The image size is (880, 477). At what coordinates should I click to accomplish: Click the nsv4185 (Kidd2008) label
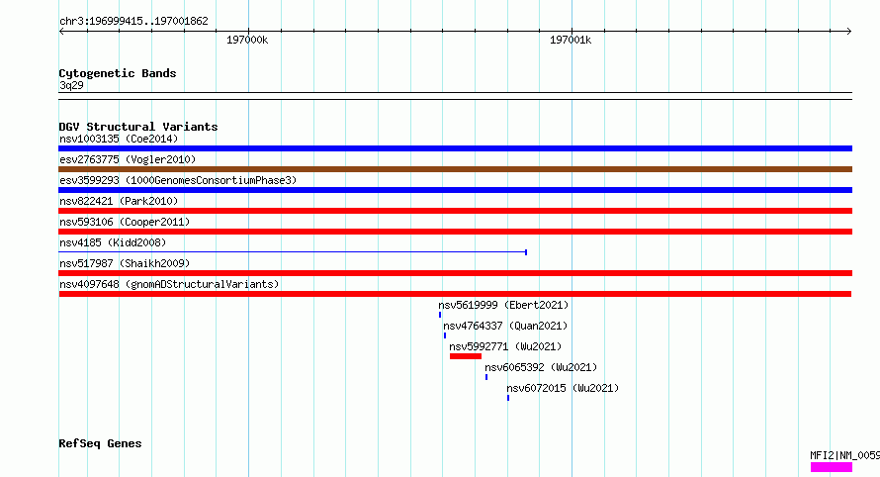click(x=113, y=242)
